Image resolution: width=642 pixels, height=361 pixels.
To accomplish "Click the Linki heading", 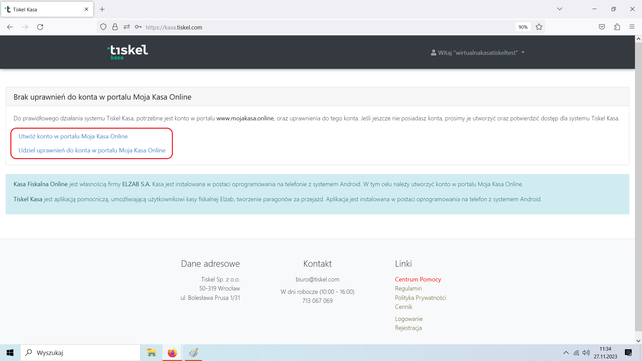I will 403,264.
